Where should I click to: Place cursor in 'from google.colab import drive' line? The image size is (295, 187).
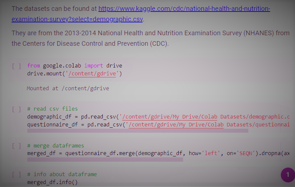pos(74,66)
